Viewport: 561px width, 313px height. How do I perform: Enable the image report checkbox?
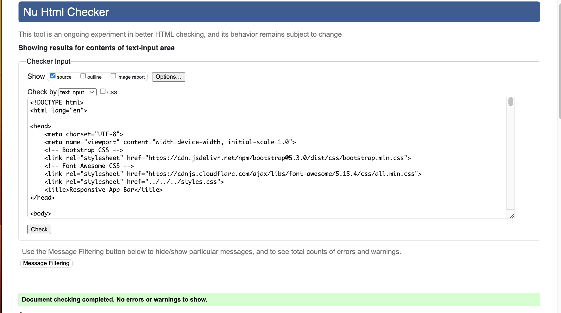pos(113,76)
